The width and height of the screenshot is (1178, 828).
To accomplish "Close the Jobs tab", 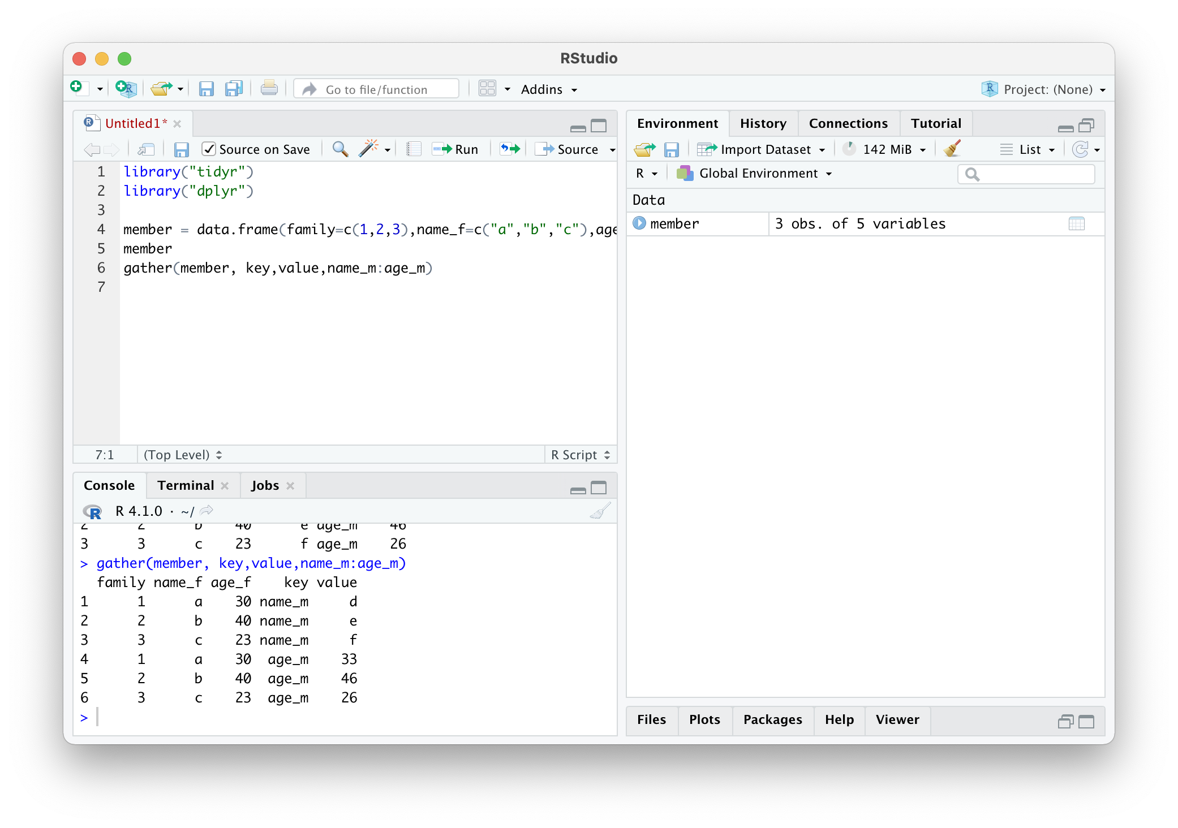I will [290, 486].
